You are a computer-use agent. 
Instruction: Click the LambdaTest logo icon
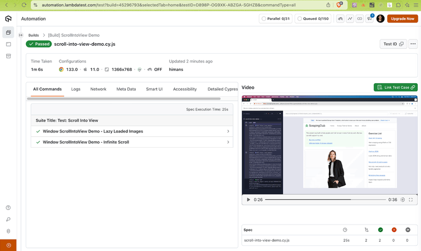(x=8, y=18)
